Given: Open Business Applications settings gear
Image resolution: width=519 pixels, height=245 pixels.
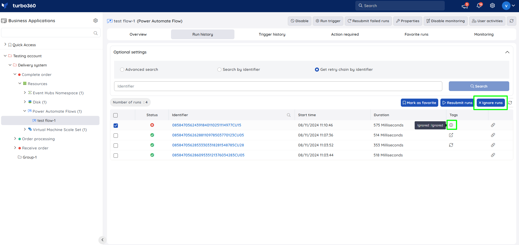Looking at the screenshot, I should (x=95, y=21).
